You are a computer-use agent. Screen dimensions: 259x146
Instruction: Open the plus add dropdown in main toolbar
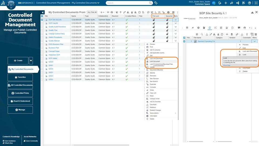click(103, 12)
